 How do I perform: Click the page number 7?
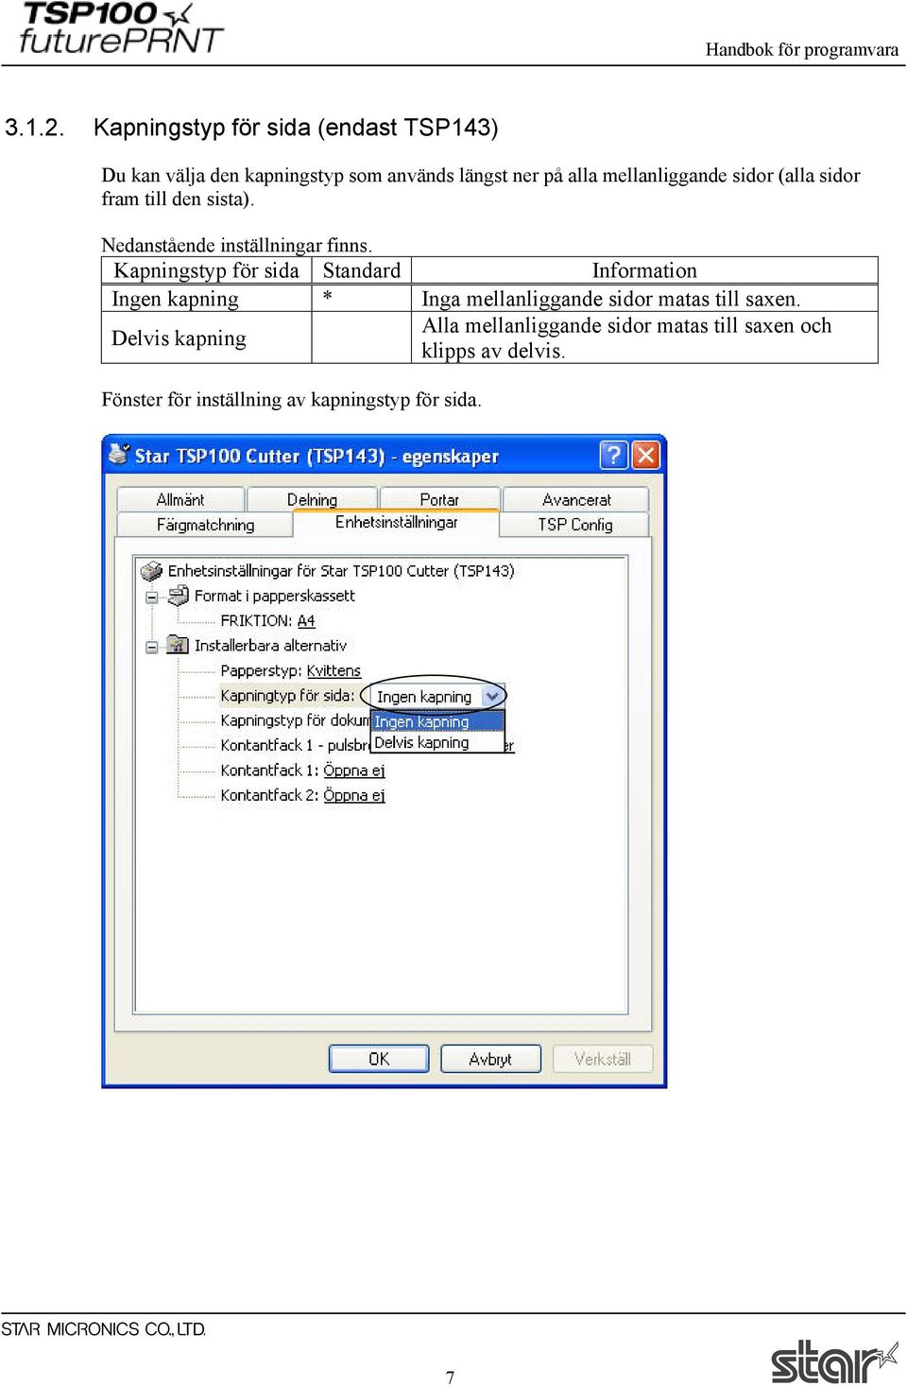tap(451, 1377)
